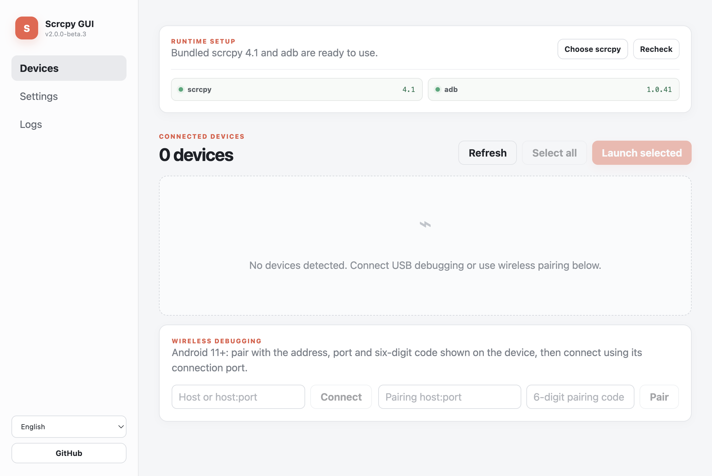Screen dimensions: 712x476
Task: Open the Devices section
Action: click(x=69, y=68)
